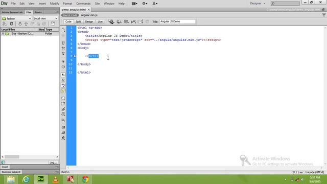Click the filter related files funnel icon
The height and width of the screenshot is (184, 327).
324,15
